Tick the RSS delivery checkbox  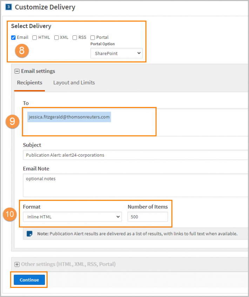pos(75,38)
